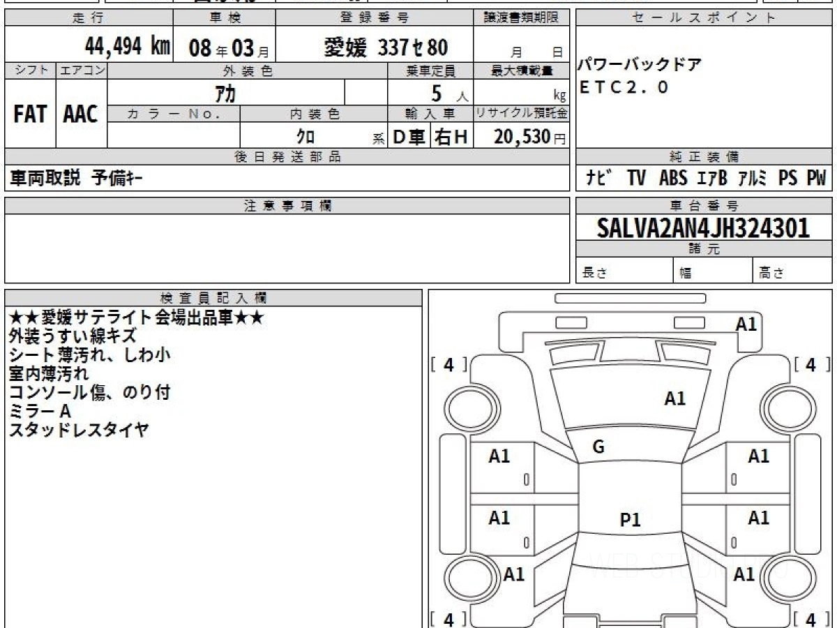This screenshot has height=628, width=837.
Task: Select the ETC2.0 sales point line
Action: 624,87
